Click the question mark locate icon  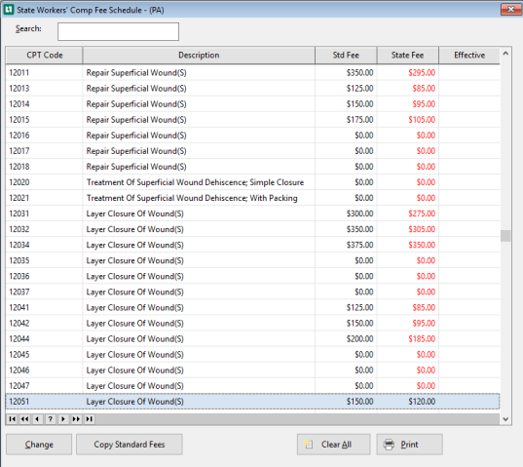[x=51, y=419]
